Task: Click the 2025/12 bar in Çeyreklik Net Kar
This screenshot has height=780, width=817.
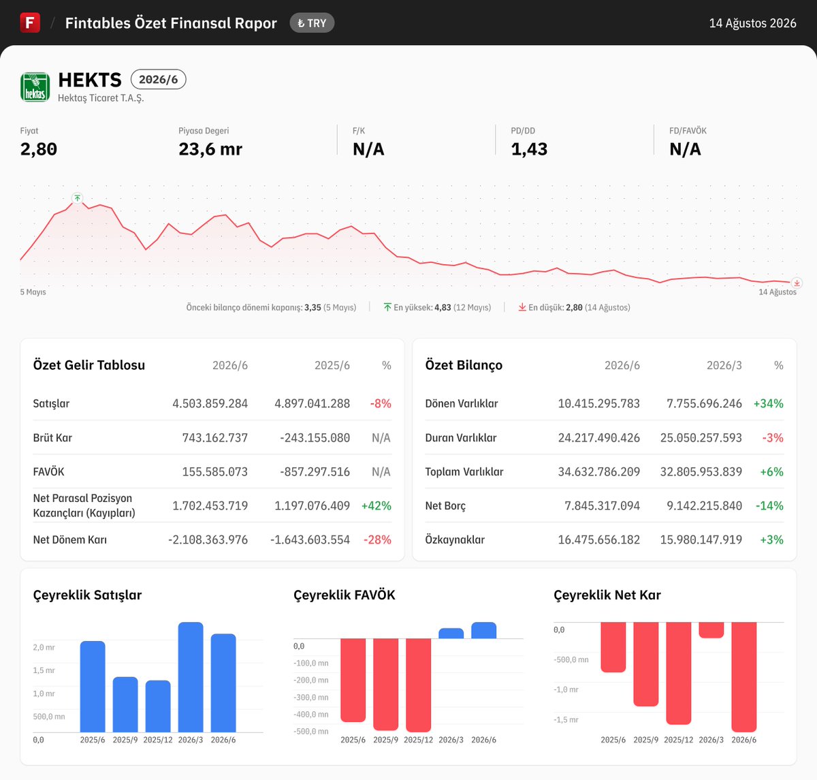Action: [x=679, y=673]
